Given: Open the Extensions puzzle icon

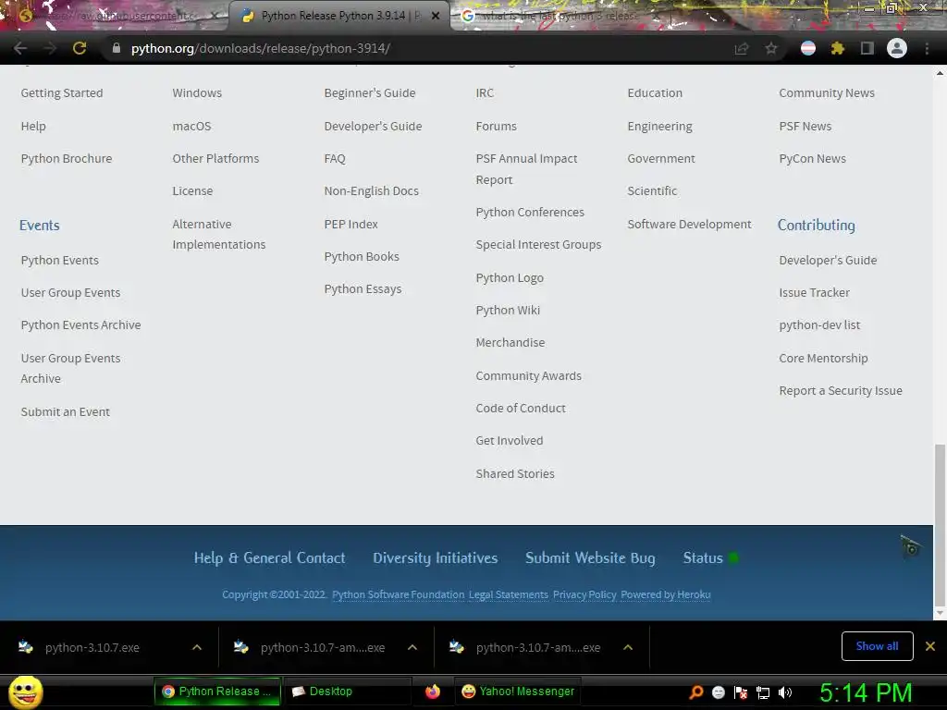Looking at the screenshot, I should 837,48.
